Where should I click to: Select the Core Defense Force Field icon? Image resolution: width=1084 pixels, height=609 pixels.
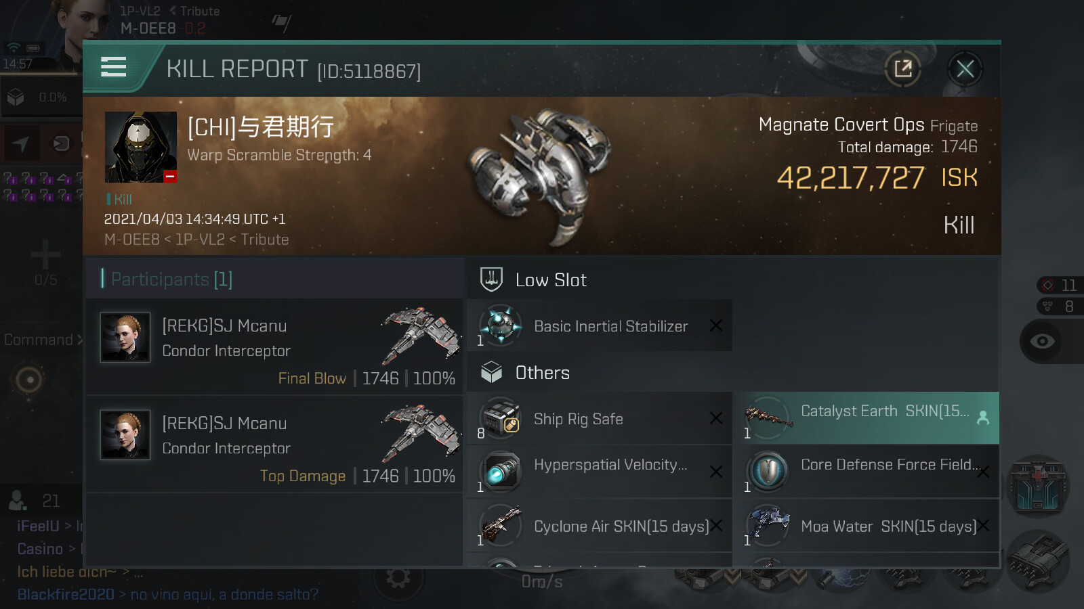click(x=768, y=472)
